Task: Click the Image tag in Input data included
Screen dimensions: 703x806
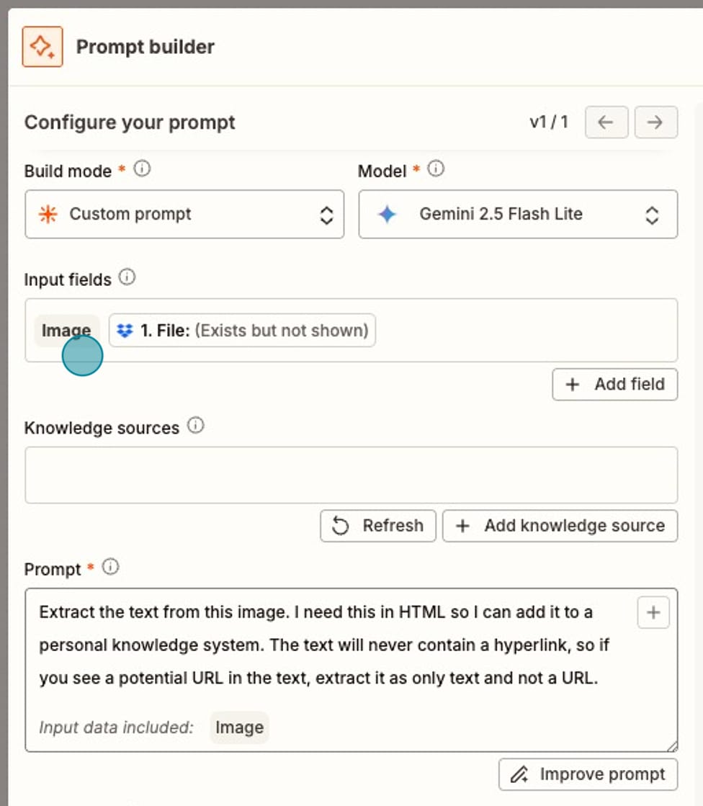Action: (x=239, y=727)
